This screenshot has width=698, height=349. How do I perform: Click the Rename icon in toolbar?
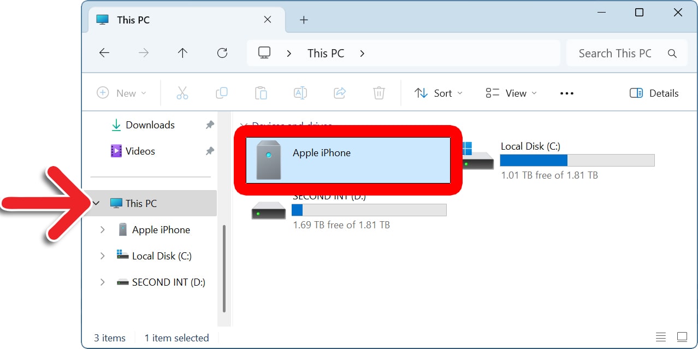[x=300, y=93]
